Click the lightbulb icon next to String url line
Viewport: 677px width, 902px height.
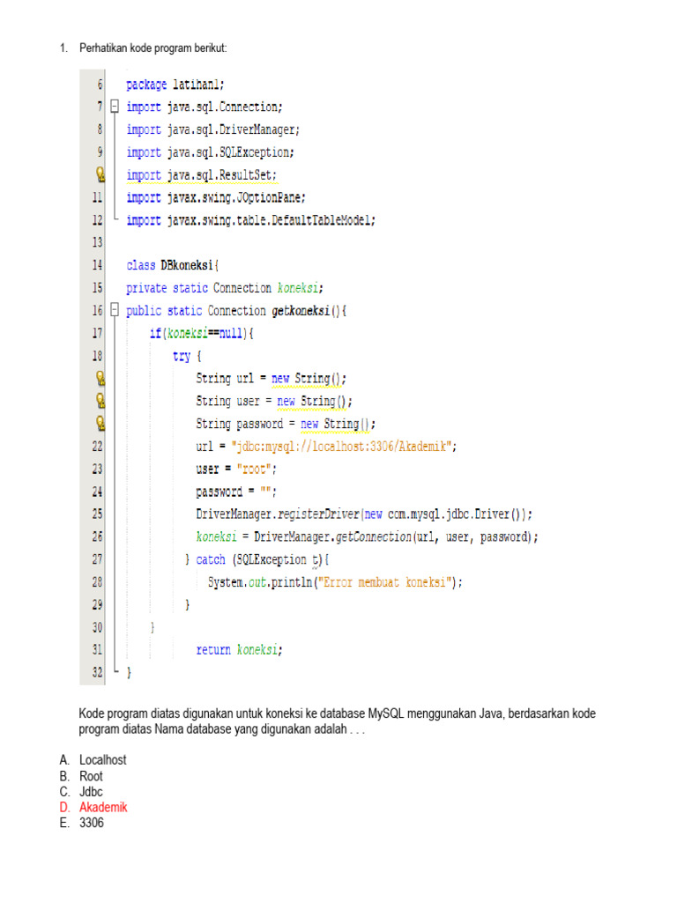coord(100,378)
